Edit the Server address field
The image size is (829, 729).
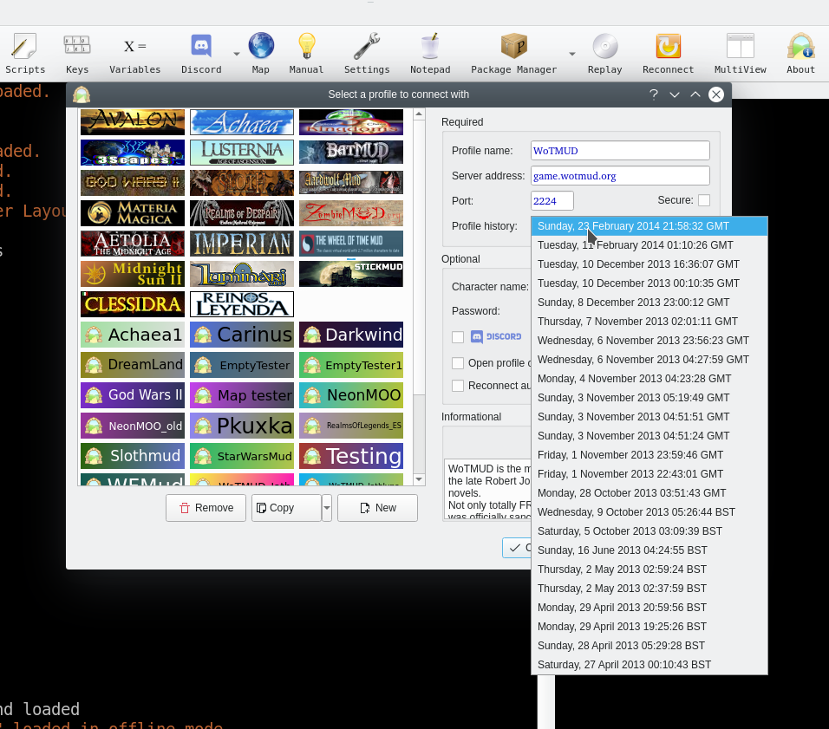(620, 176)
